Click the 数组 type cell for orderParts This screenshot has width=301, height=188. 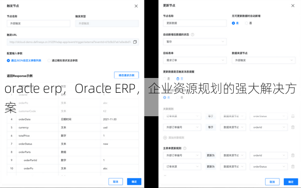[x=80, y=152]
